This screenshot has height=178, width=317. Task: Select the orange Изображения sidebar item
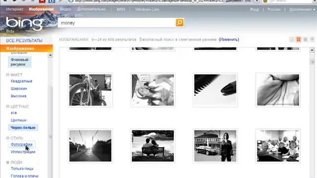(x=26, y=48)
